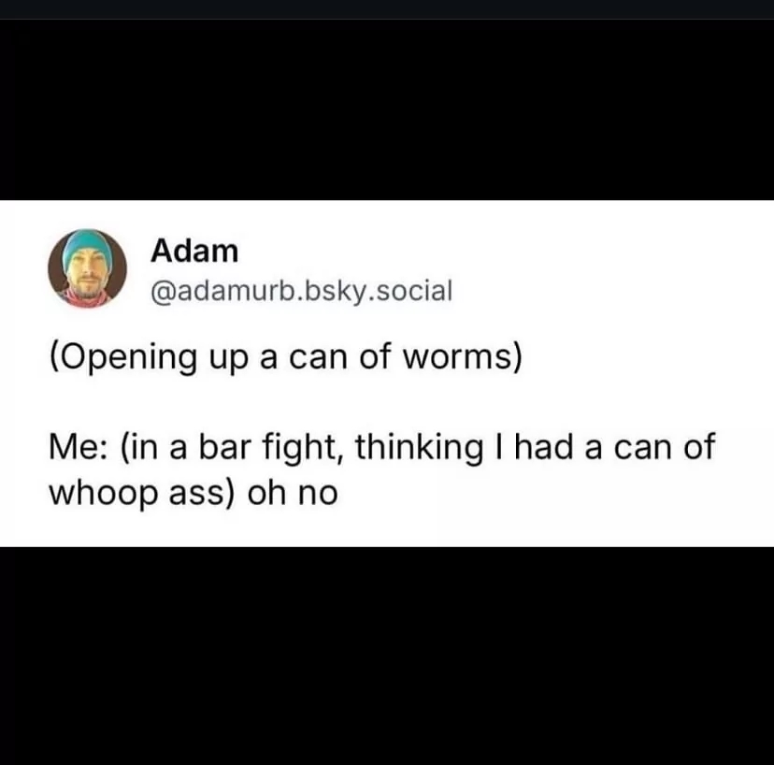Viewport: 774px width, 765px height.
Task: Click the dark strip at the very top
Action: 387,9
